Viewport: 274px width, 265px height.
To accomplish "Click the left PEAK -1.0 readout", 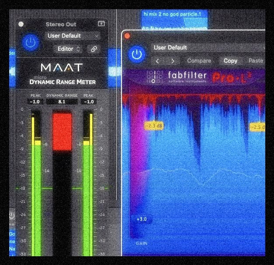I will click(35, 102).
